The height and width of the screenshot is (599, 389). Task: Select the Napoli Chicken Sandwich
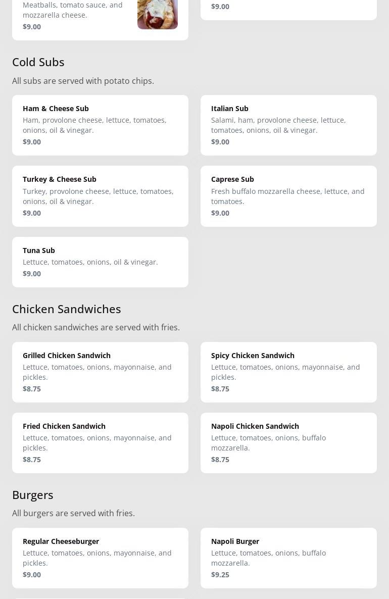tap(288, 442)
